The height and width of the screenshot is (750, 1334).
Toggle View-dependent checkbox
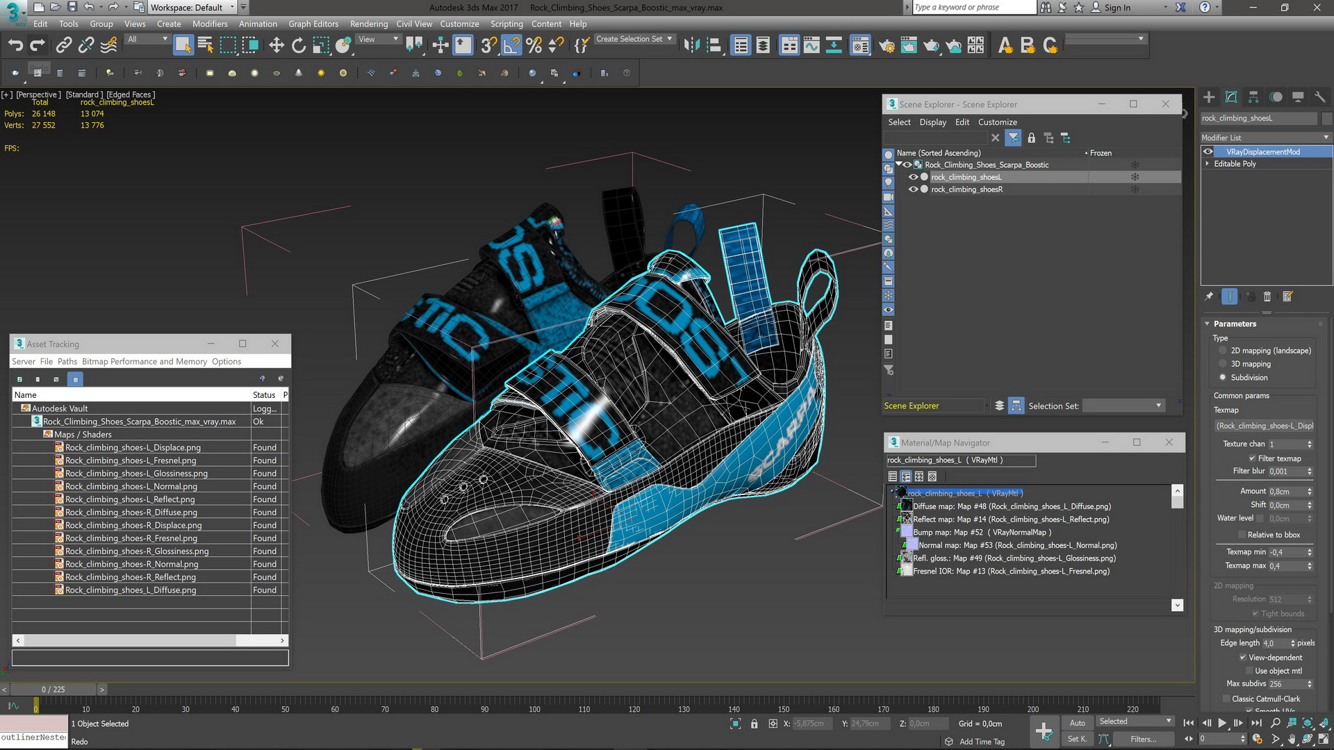(x=1243, y=658)
